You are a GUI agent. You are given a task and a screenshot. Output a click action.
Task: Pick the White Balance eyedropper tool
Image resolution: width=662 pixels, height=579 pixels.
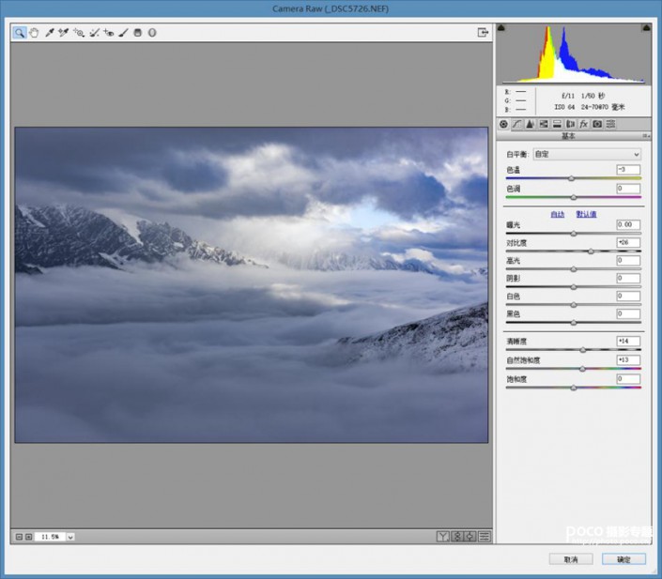click(x=50, y=33)
